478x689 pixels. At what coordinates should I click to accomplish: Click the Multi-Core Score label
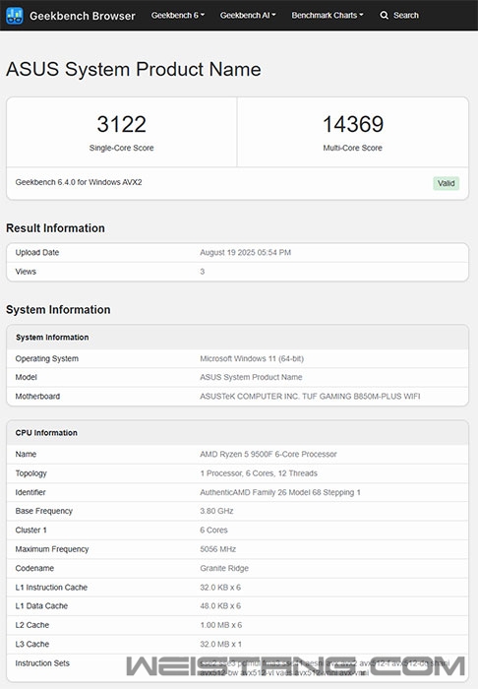coord(353,148)
